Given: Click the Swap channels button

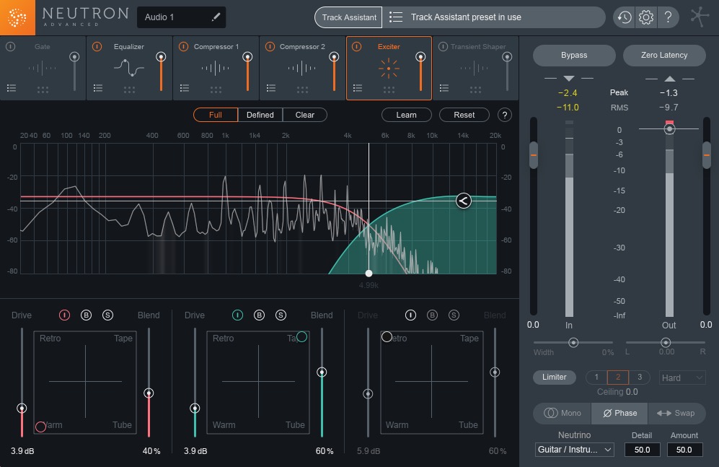Looking at the screenshot, I should pyautogui.click(x=676, y=413).
